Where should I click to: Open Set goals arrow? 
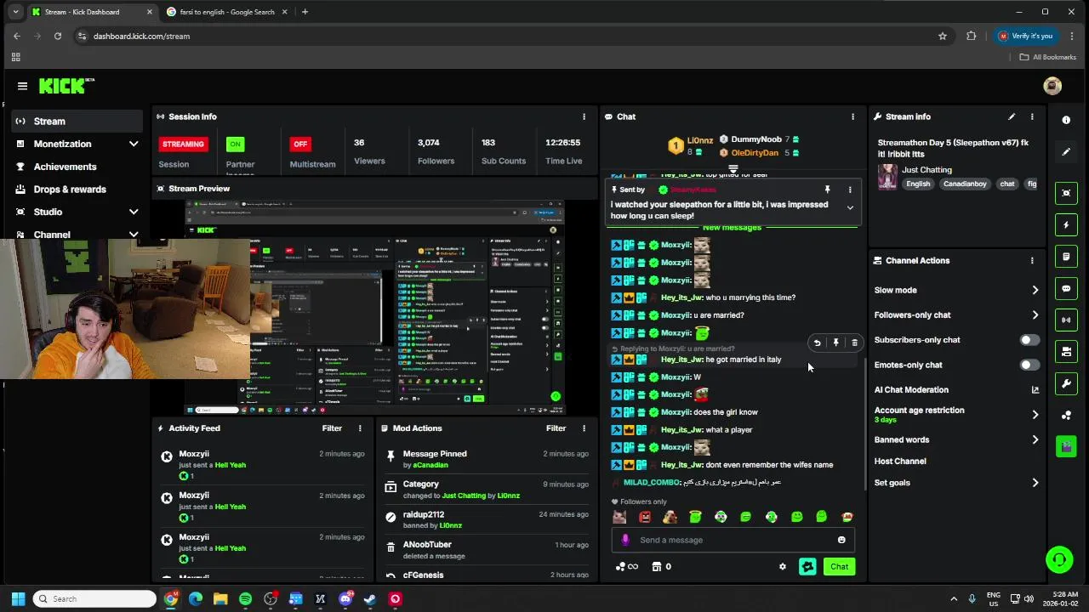[x=1035, y=483]
